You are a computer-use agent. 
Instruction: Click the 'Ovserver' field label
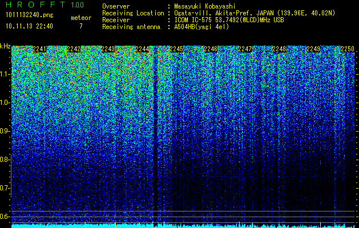(x=116, y=6)
